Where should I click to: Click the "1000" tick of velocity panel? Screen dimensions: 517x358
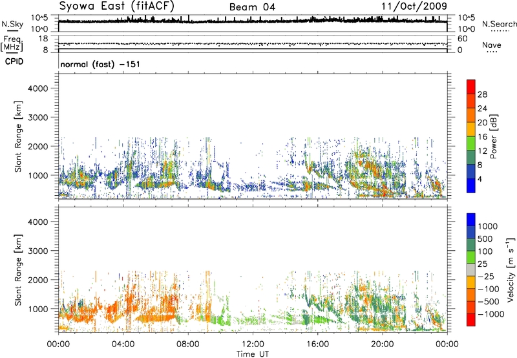38,309
